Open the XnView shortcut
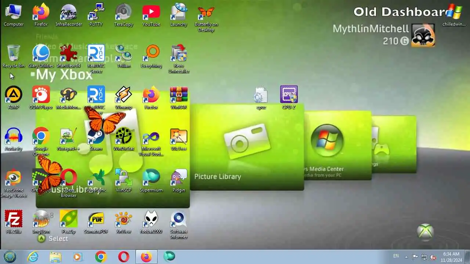 click(x=123, y=222)
